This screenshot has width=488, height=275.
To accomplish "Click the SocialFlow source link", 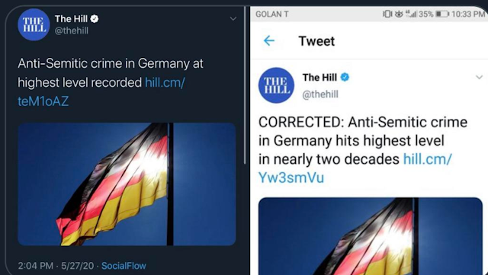I will (x=124, y=266).
